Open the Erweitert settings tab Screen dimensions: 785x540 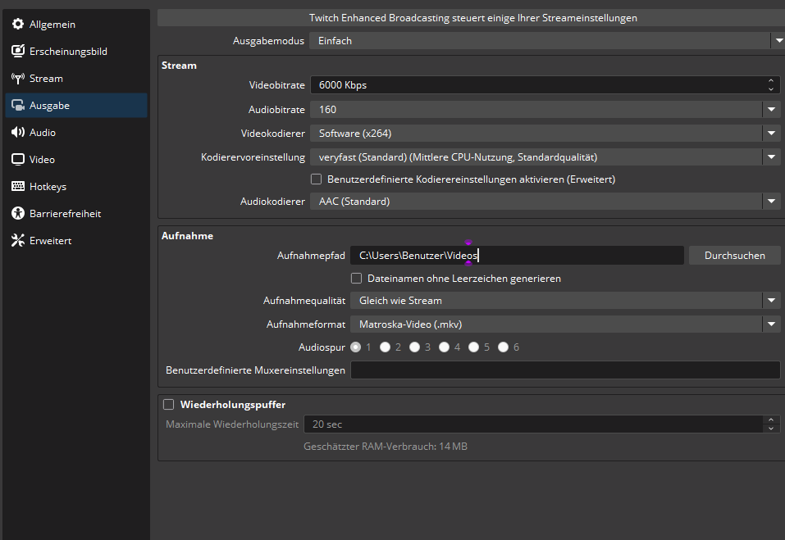point(49,241)
